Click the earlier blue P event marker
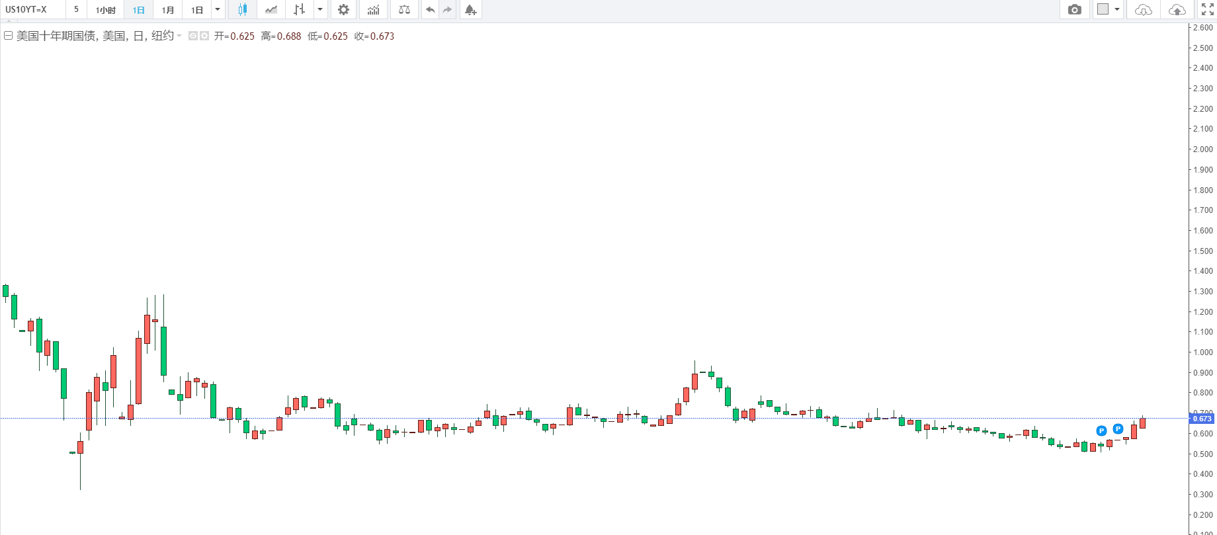This screenshot has height=535, width=1217. [1101, 431]
